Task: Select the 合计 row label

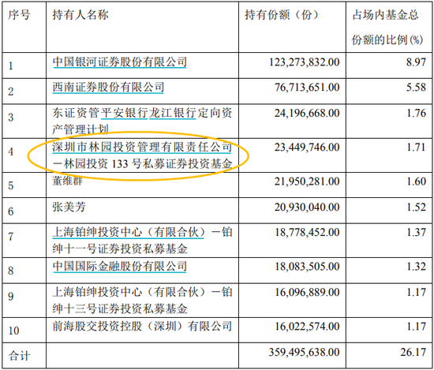Action: (19, 356)
